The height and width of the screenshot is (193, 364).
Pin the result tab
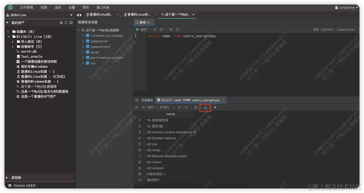[x=215, y=107]
